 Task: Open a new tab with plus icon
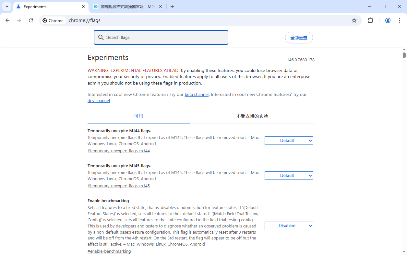coord(172,6)
